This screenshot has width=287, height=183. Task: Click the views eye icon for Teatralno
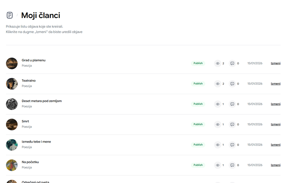tap(218, 84)
